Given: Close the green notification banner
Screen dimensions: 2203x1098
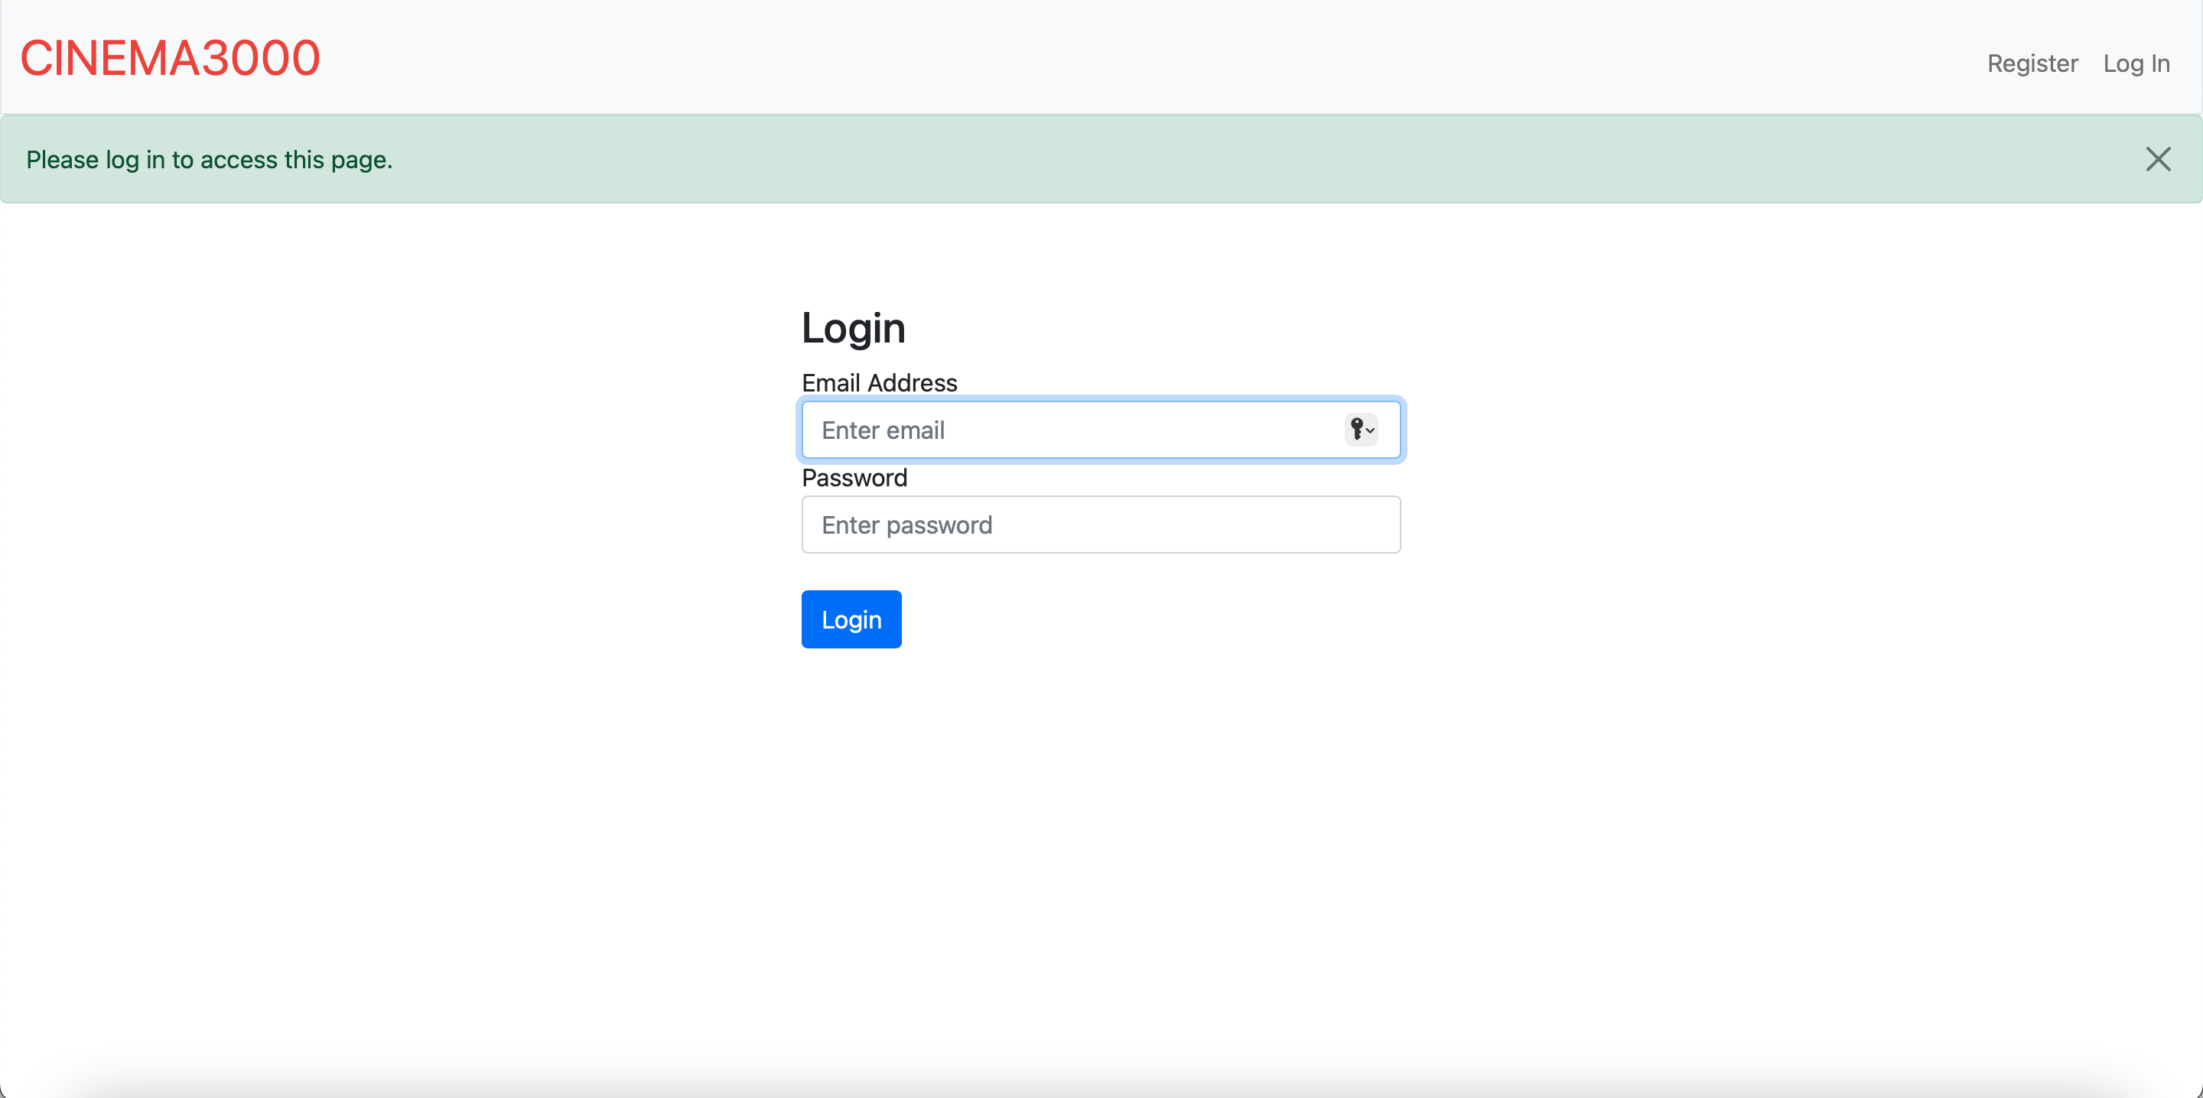Looking at the screenshot, I should (x=2158, y=159).
